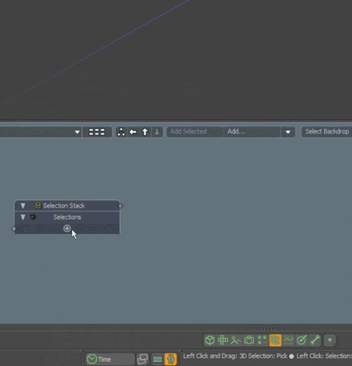Click the left arrow navigation button
Viewport: 352px width, 366px height.
coord(133,132)
